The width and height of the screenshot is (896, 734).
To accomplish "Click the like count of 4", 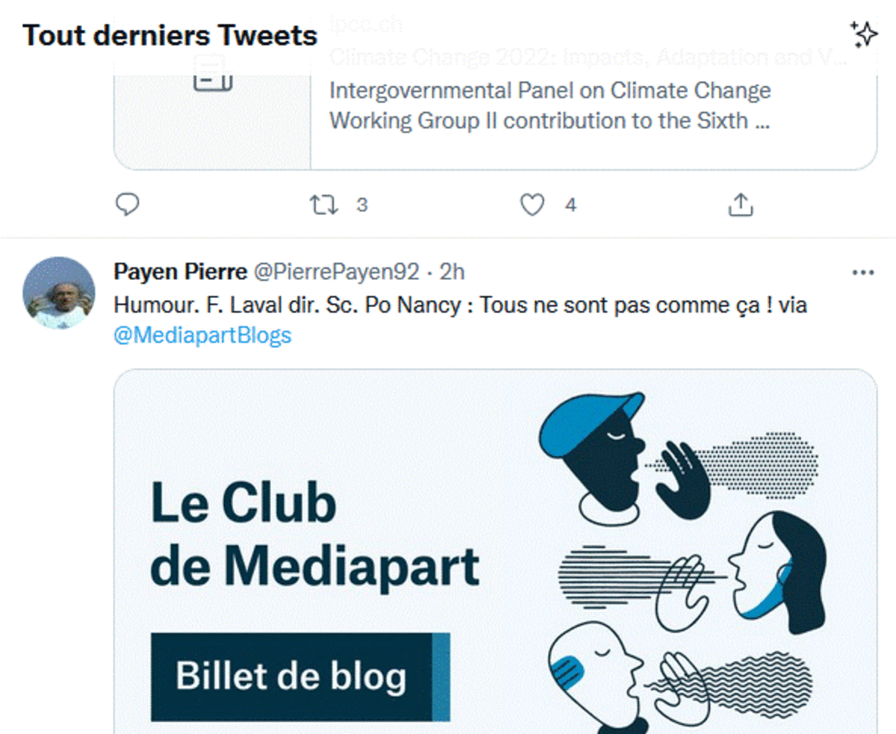I will pos(570,205).
